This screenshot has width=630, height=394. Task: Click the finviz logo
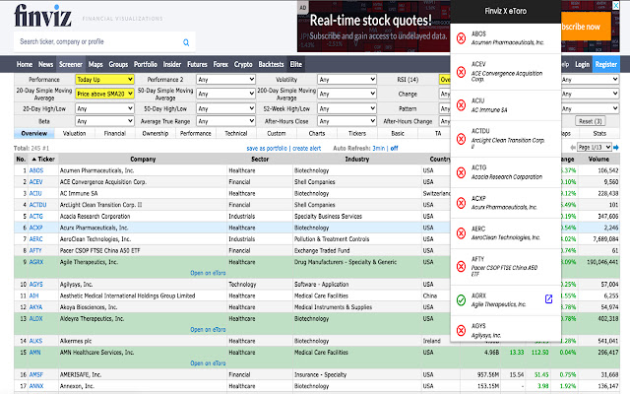click(x=43, y=16)
